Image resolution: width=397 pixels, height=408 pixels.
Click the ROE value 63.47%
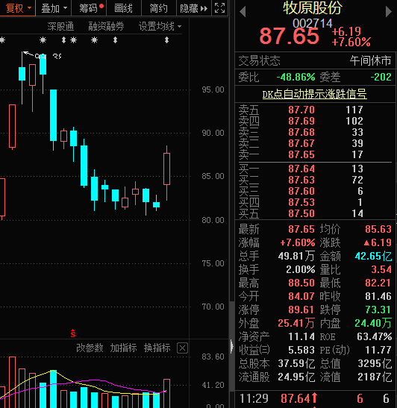coord(375,336)
